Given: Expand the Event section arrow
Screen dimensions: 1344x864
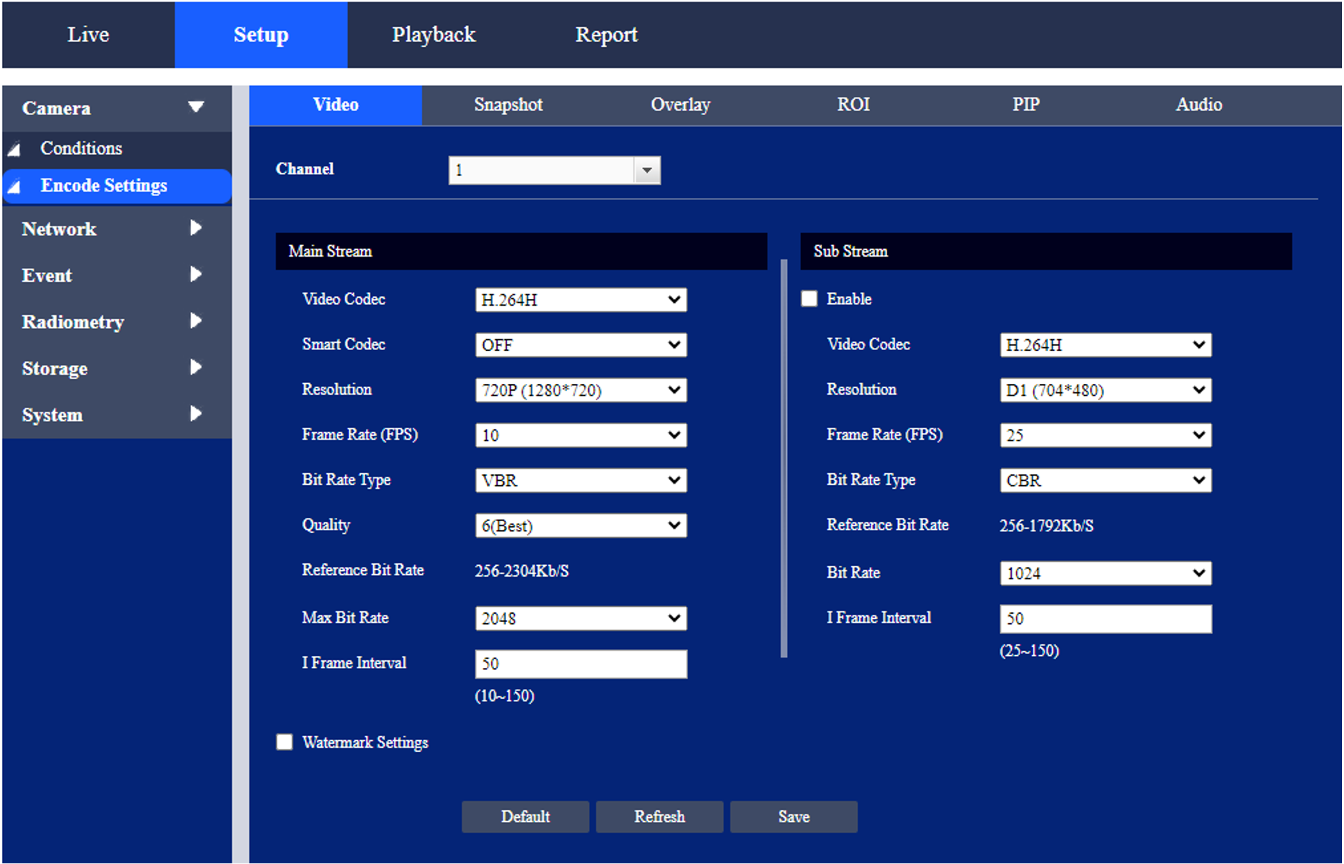Looking at the screenshot, I should point(195,275).
